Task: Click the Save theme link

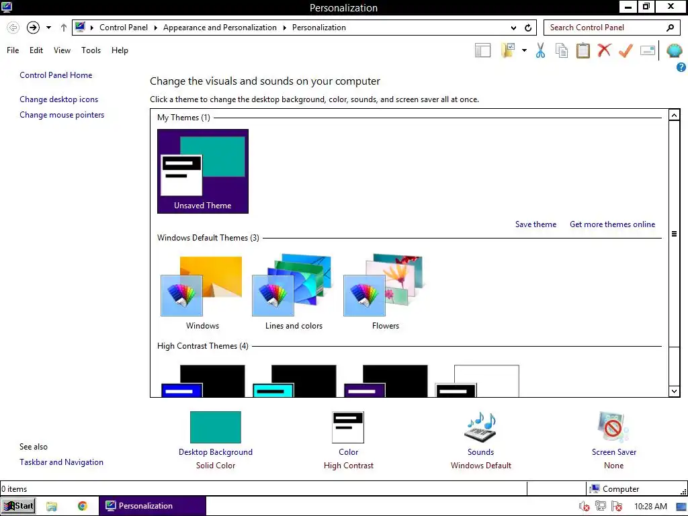Action: [x=535, y=224]
